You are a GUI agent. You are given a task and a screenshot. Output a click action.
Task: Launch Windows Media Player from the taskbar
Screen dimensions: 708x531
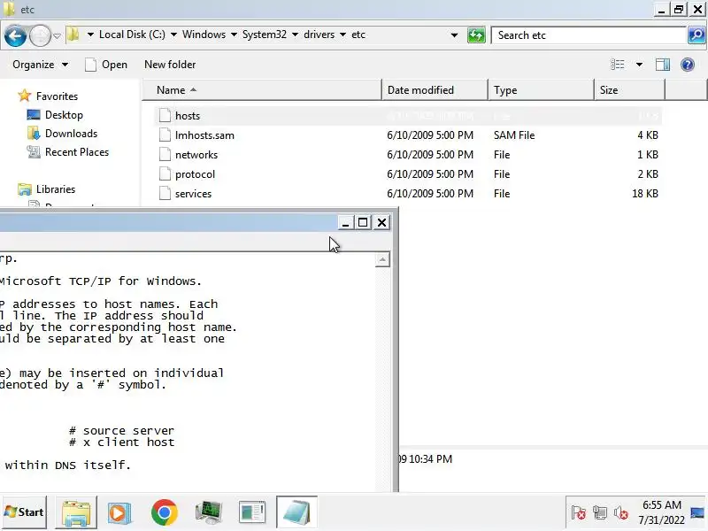click(119, 512)
